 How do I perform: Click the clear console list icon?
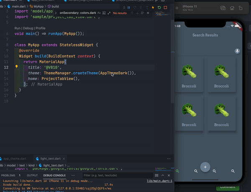(x=156, y=175)
